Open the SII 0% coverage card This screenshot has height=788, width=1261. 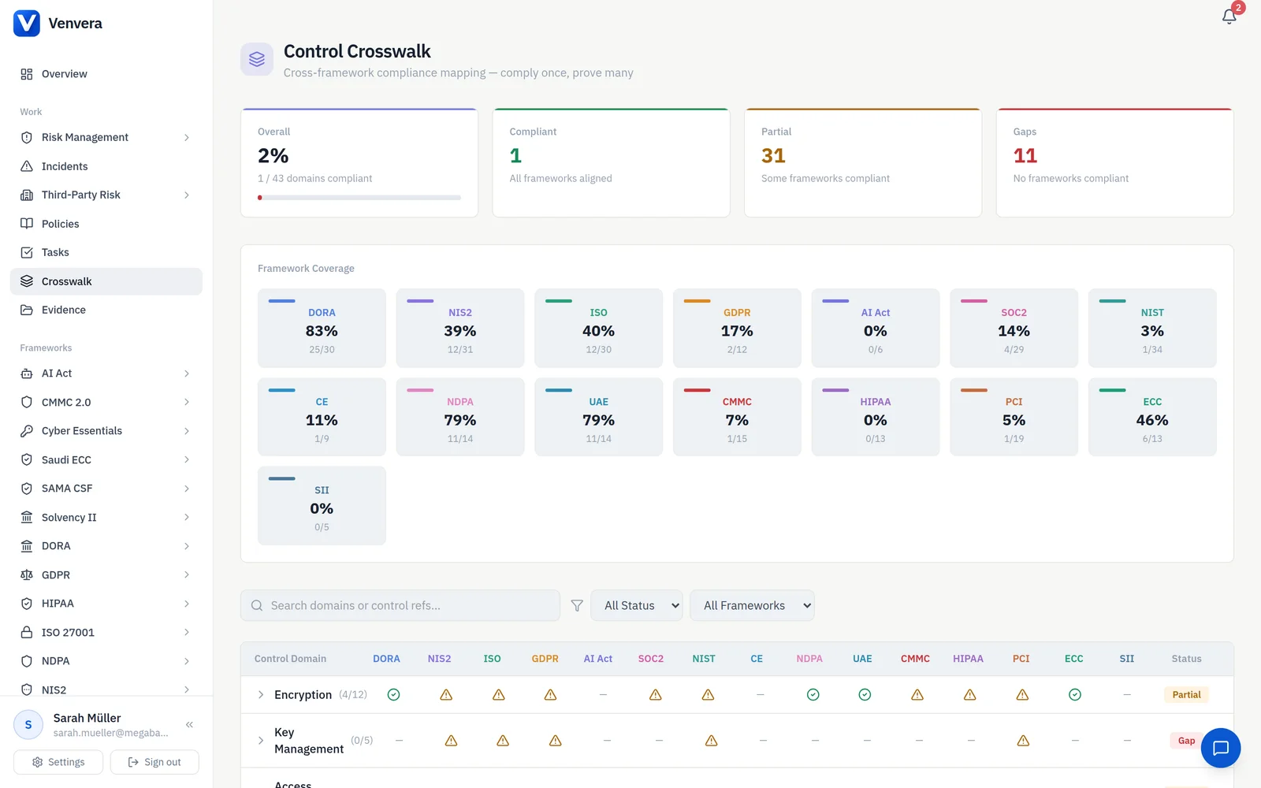click(322, 506)
